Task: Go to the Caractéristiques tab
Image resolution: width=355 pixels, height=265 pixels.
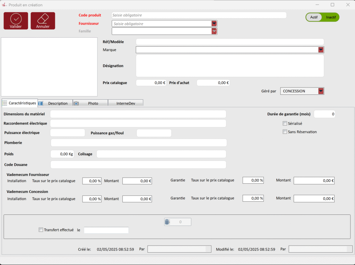Action: (x=20, y=103)
